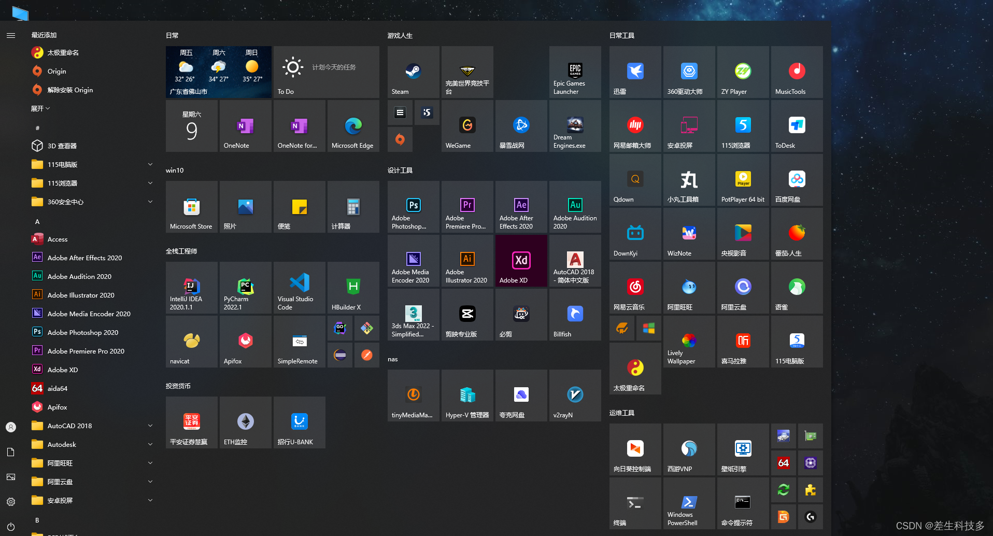Click the 日常工具 group title
Screen dimensions: 993x536
tap(621, 35)
